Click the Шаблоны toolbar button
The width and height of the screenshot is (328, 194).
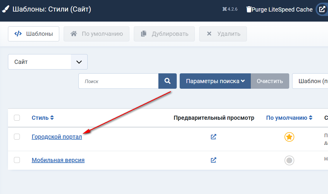pos(33,34)
